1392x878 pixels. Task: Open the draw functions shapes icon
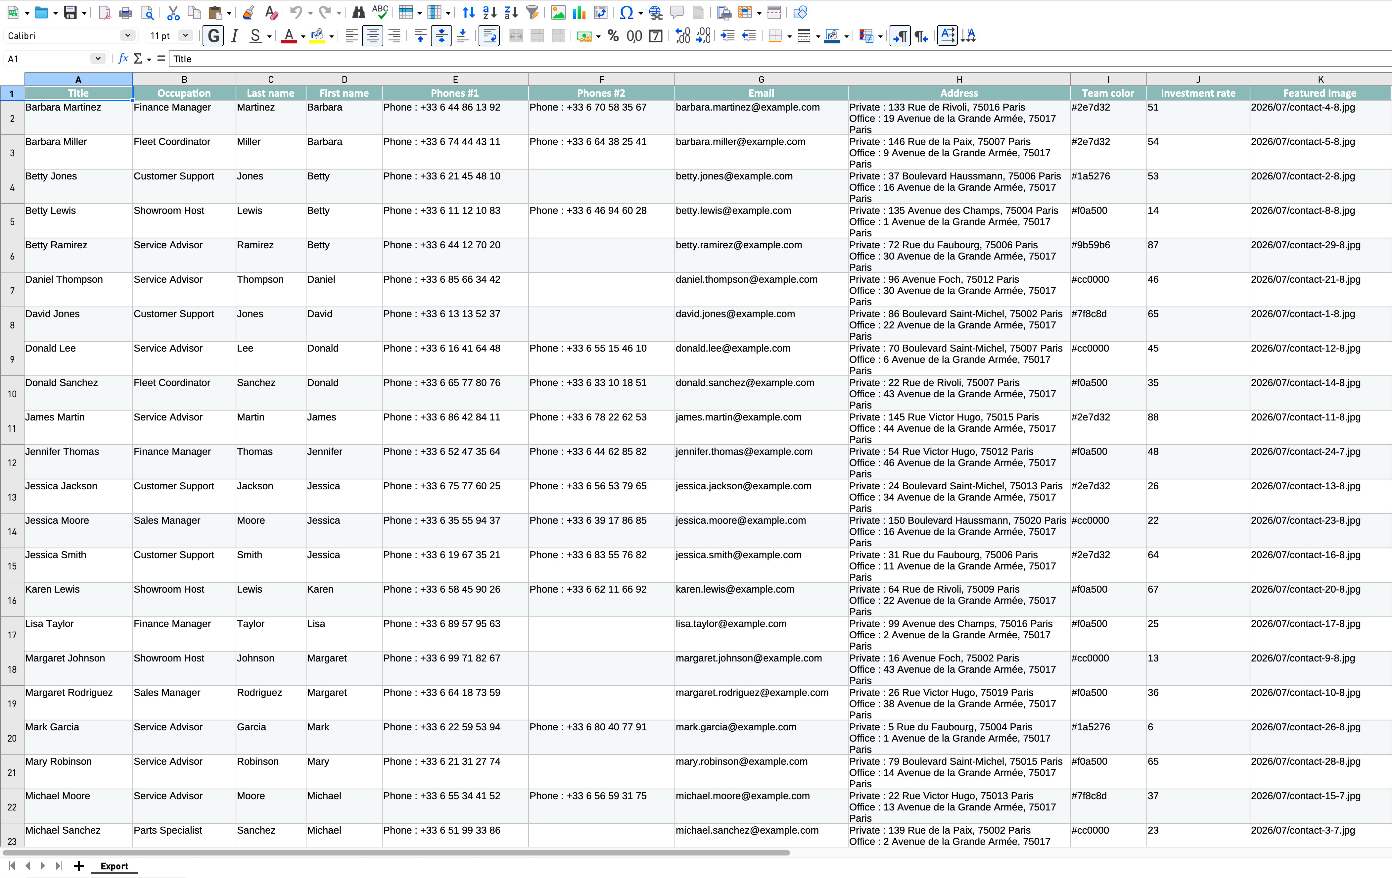point(801,12)
